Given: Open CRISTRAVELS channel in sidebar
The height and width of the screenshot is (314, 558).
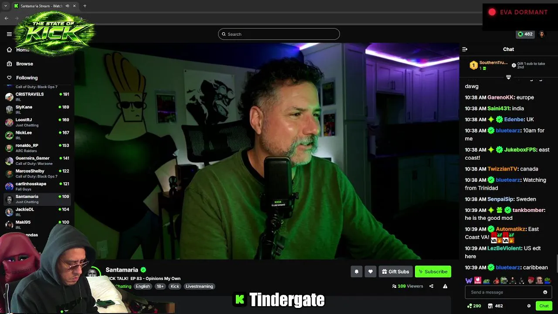Looking at the screenshot, I should pyautogui.click(x=37, y=96).
